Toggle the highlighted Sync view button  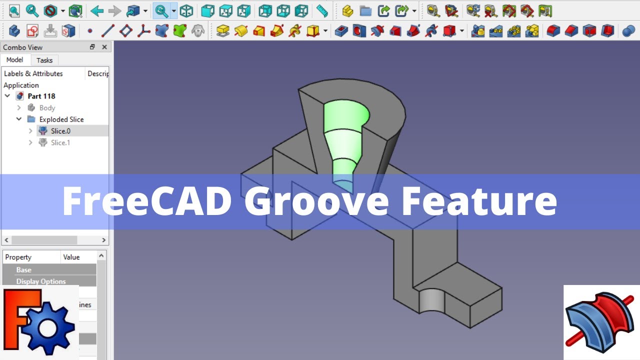(x=161, y=10)
